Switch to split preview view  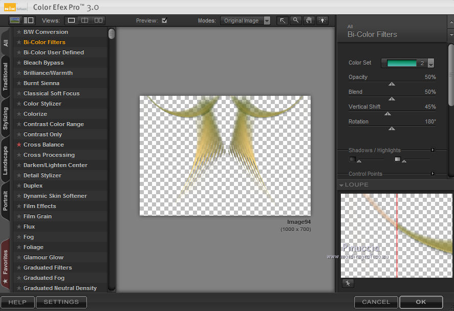point(85,20)
